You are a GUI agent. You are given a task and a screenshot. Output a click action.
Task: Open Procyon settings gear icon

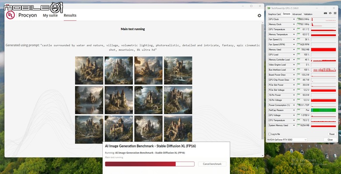259,16
